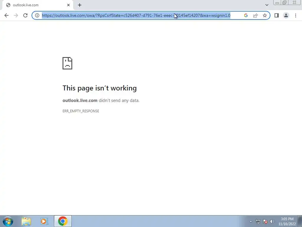
Task: Open the side panel
Action: click(x=277, y=15)
